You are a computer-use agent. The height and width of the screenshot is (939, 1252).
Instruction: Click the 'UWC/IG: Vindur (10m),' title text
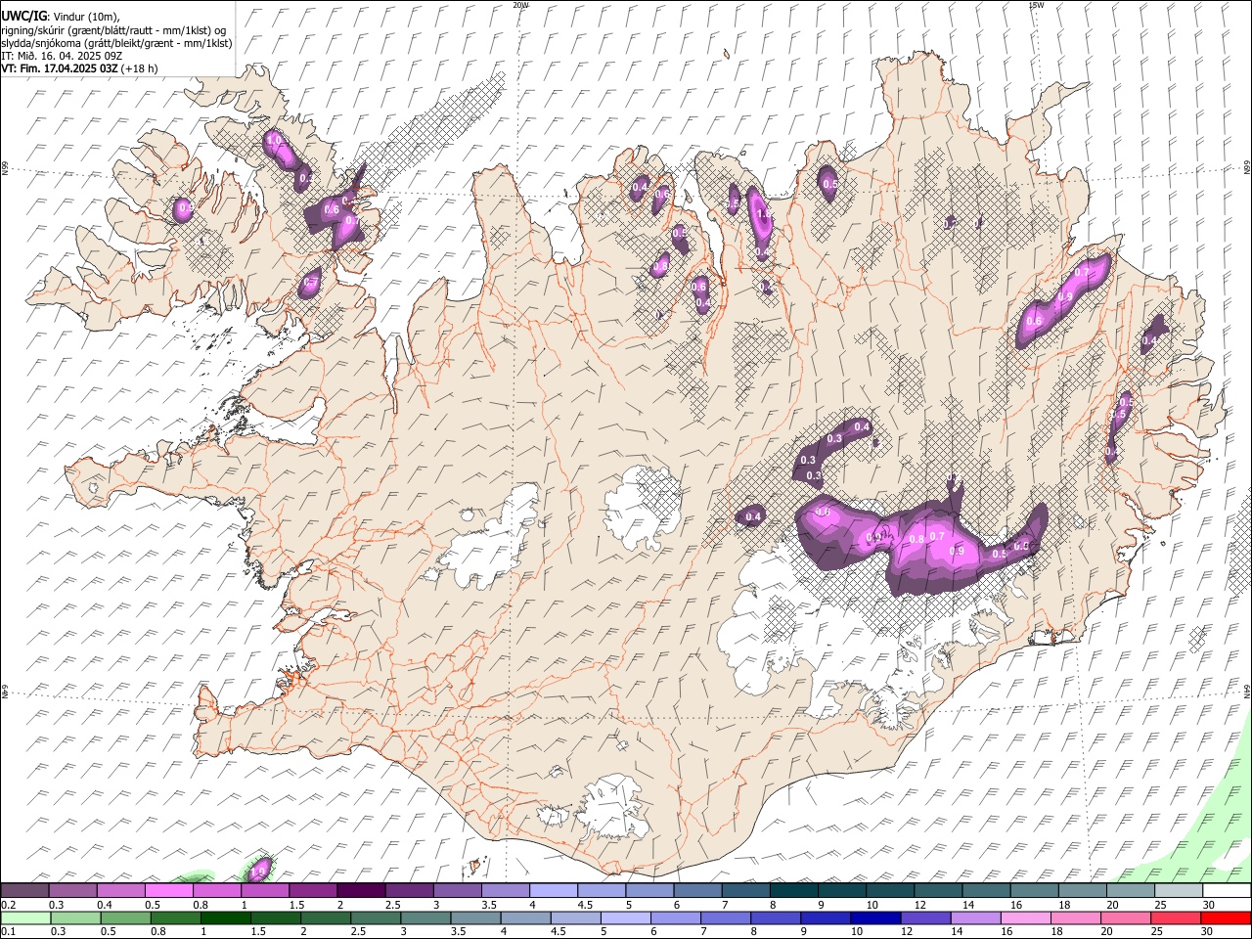(60, 17)
